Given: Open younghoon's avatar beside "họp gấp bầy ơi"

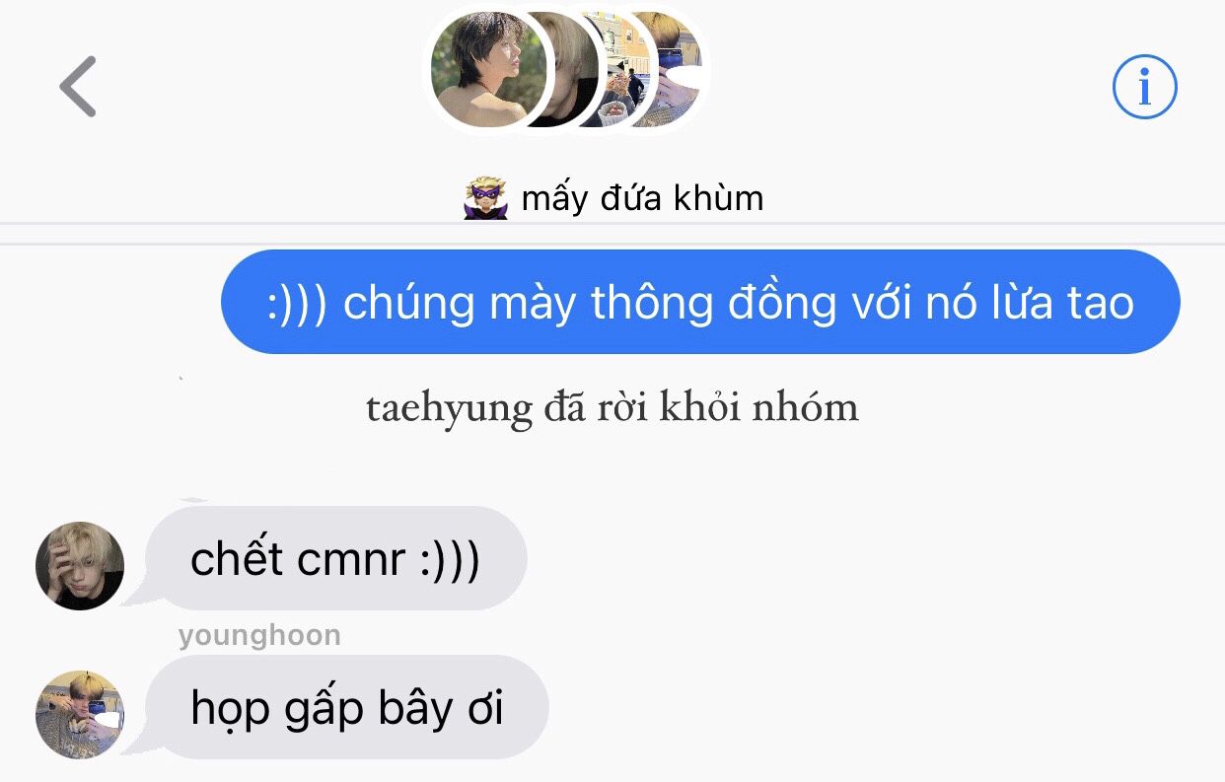Looking at the screenshot, I should point(80,715).
